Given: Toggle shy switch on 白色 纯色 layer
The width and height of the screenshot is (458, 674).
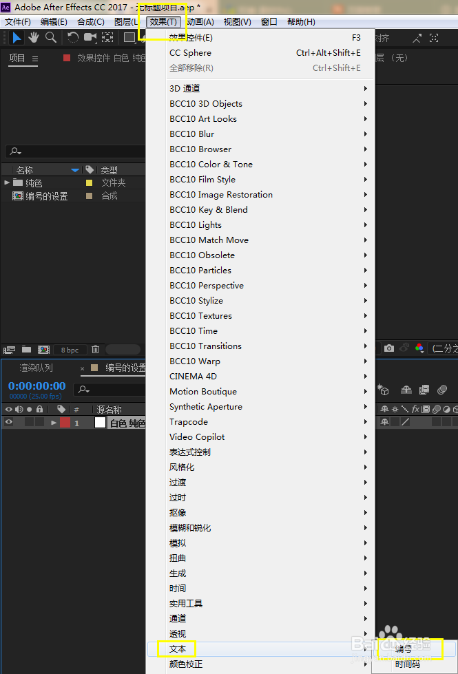Looking at the screenshot, I should coord(384,422).
